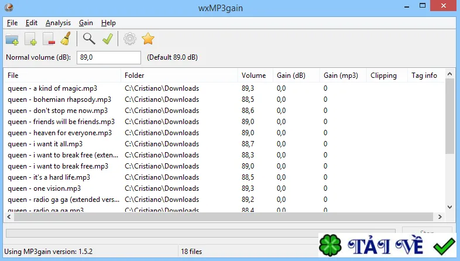
Task: Click the vertical scrollbar down arrow
Action: (x=449, y=207)
